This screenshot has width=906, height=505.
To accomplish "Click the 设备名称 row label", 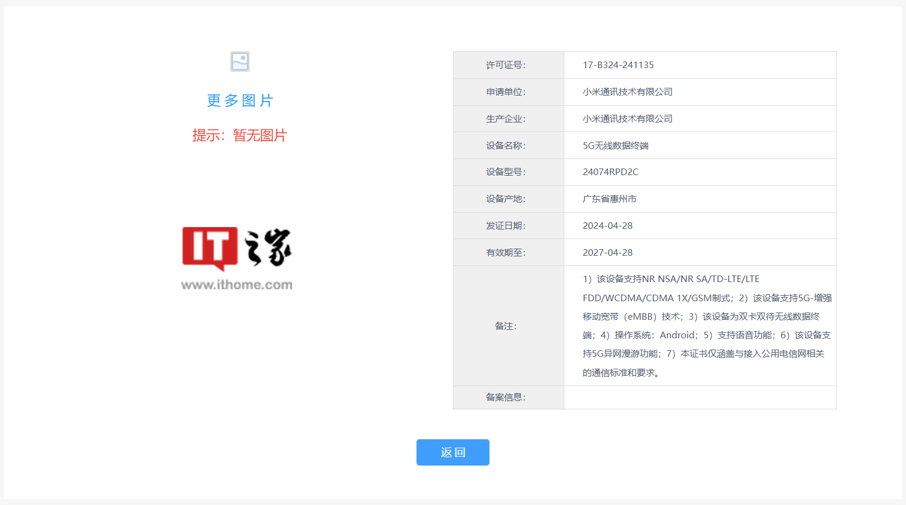I will (x=506, y=145).
